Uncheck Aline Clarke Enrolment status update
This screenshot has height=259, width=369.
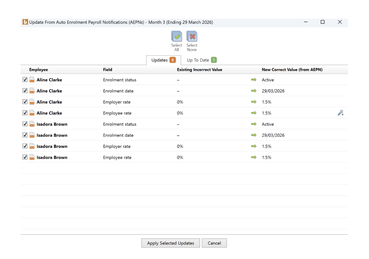tap(25, 80)
